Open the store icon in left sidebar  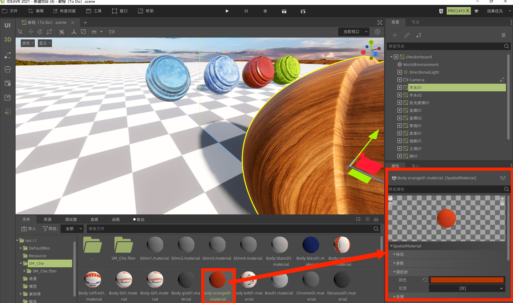8,69
